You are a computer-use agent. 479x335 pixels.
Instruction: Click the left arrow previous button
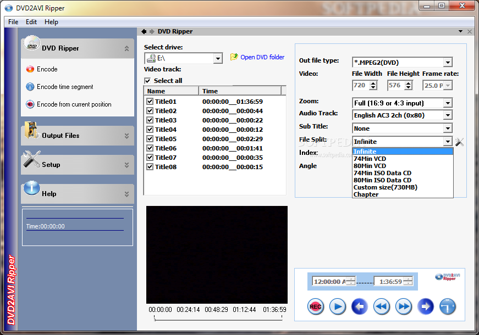click(x=360, y=306)
